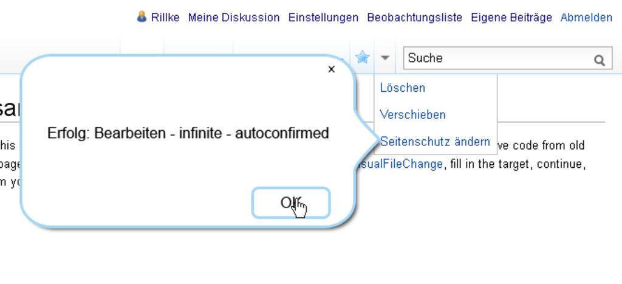Close the success bubble with the x
The width and height of the screenshot is (622, 284).
(332, 69)
